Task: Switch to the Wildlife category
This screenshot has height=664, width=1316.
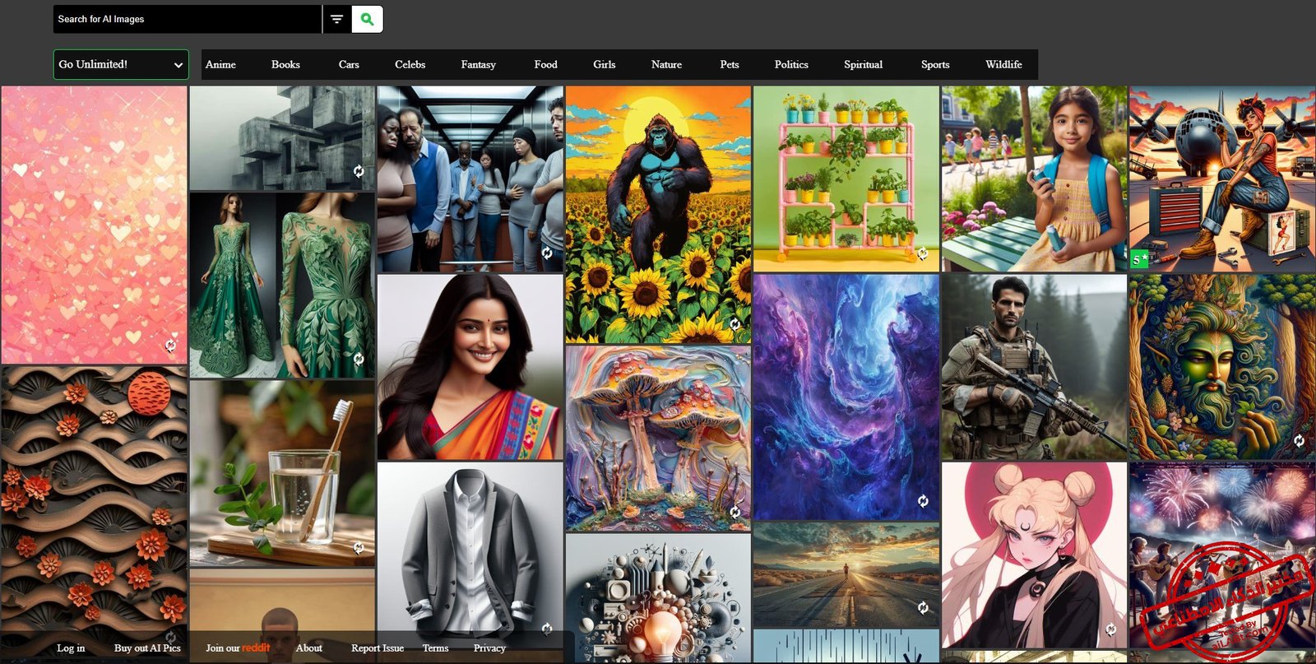Action: (1003, 64)
